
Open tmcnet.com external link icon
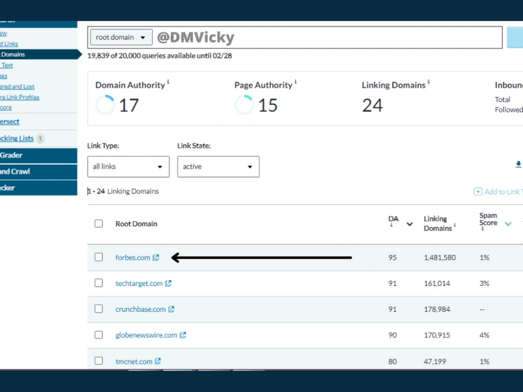coord(158,361)
